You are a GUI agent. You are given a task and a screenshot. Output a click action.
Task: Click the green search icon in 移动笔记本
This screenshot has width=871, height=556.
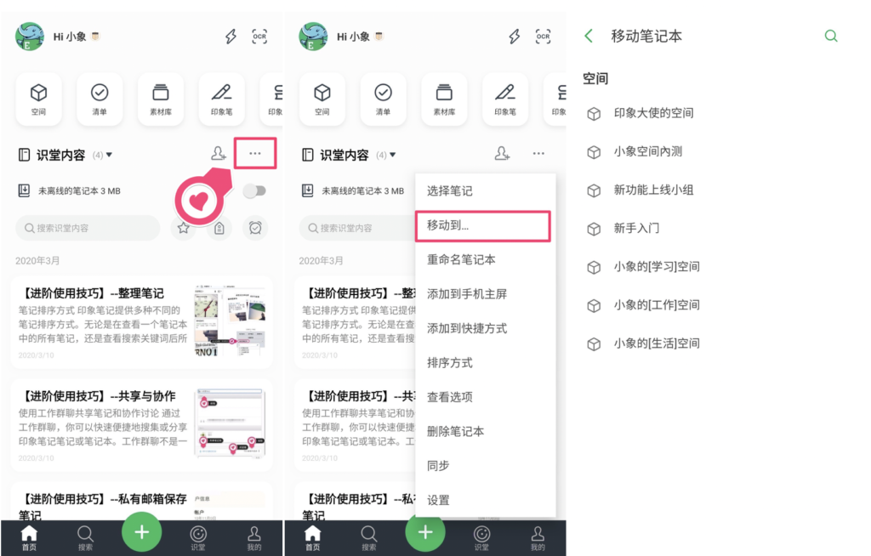tap(831, 36)
